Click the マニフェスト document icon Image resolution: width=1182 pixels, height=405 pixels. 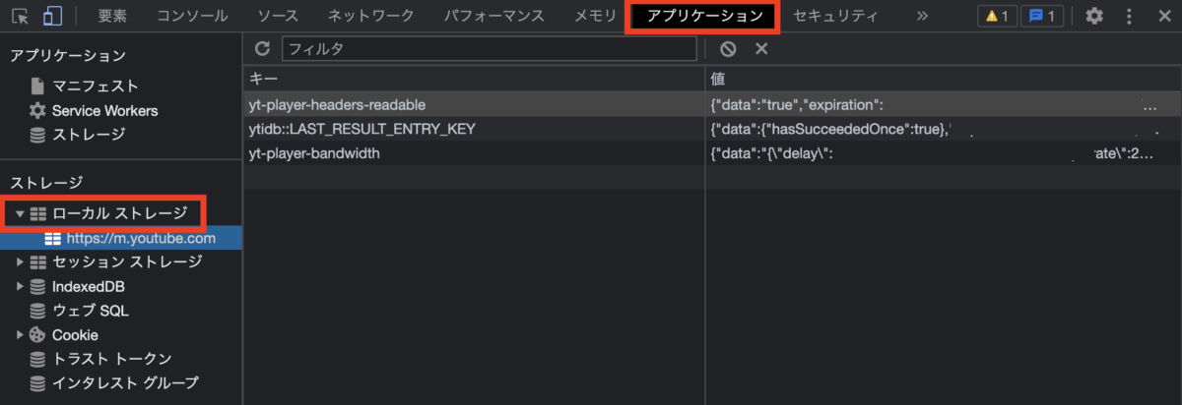(x=37, y=87)
